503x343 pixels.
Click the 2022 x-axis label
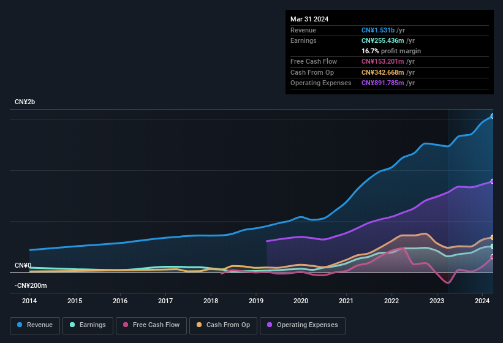pyautogui.click(x=391, y=301)
